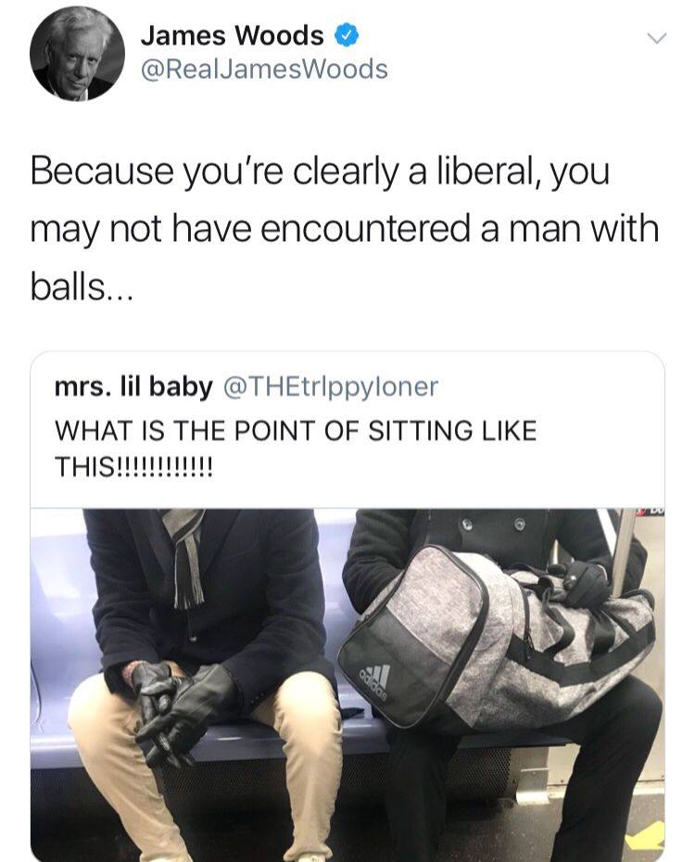Visit the @RealJamesWoods handle
The width and height of the screenshot is (695, 862).
pyautogui.click(x=264, y=70)
